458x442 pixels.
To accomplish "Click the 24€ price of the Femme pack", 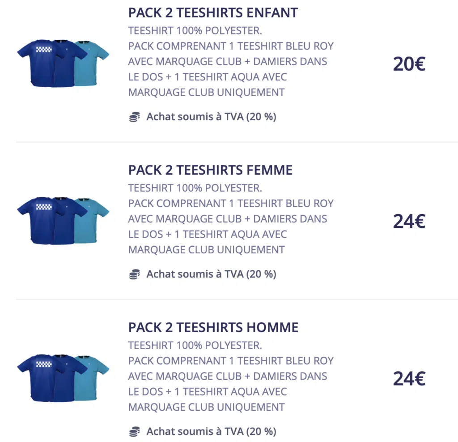I will 409,222.
